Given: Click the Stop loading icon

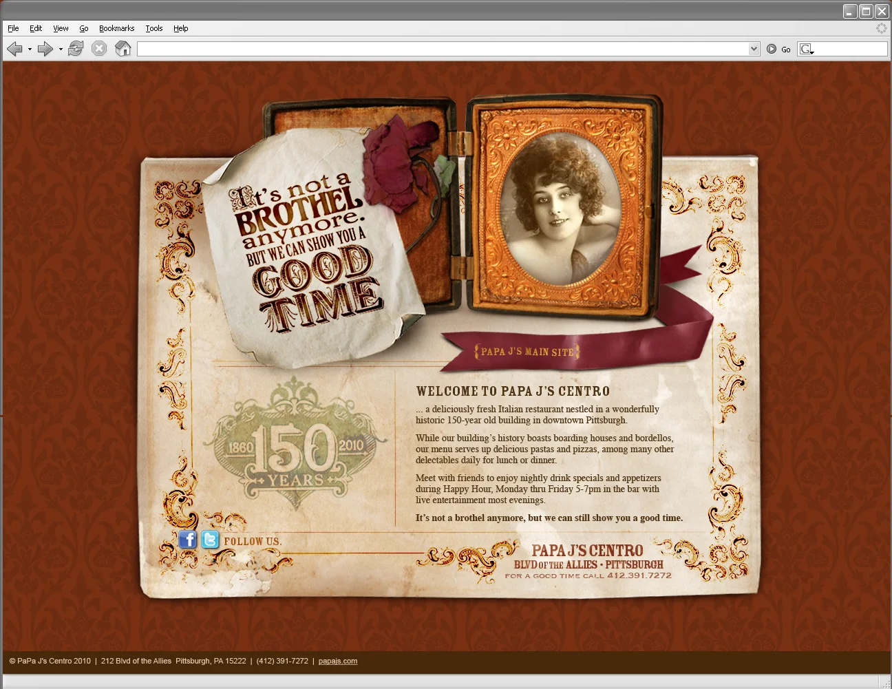Looking at the screenshot, I should click(99, 48).
